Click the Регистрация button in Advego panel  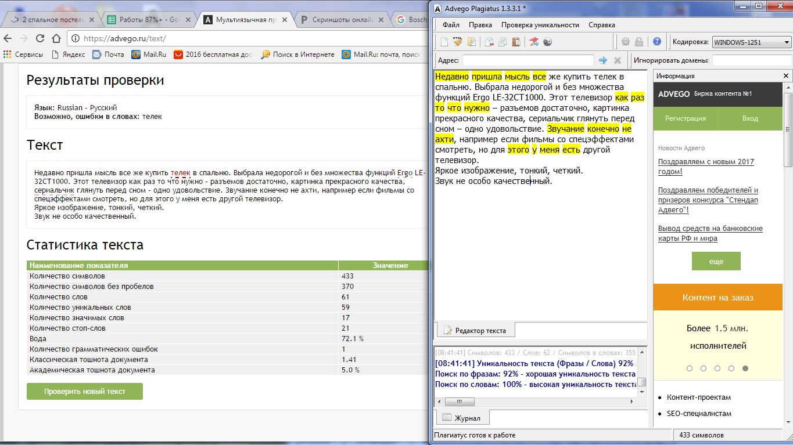coord(686,118)
